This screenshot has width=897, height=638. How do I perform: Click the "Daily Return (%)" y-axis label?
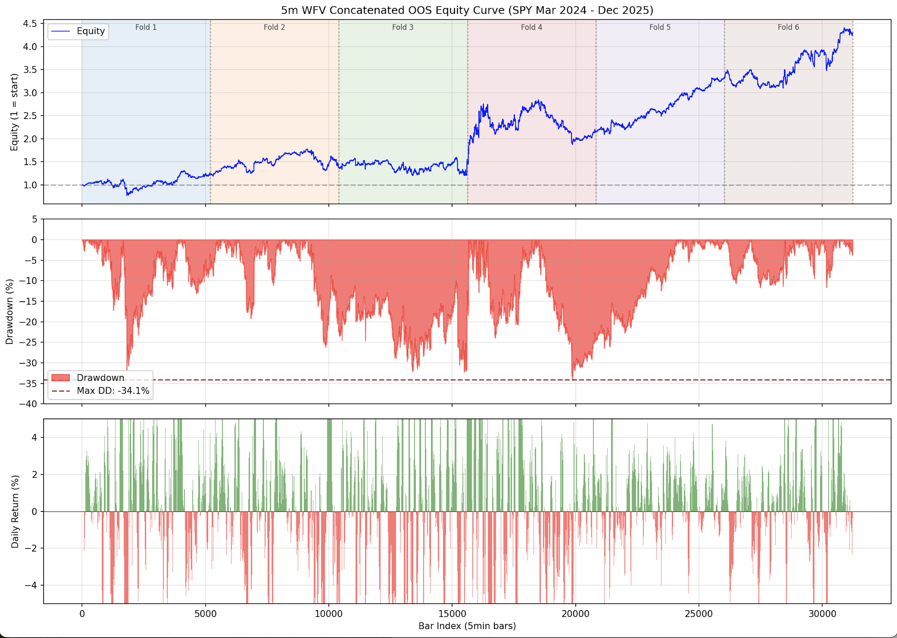15,511
